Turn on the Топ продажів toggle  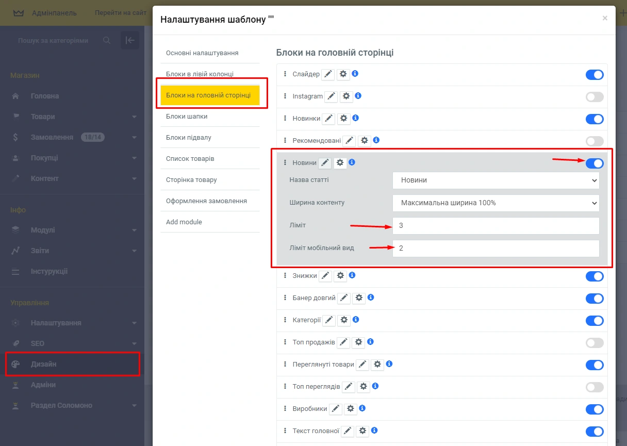(x=594, y=343)
